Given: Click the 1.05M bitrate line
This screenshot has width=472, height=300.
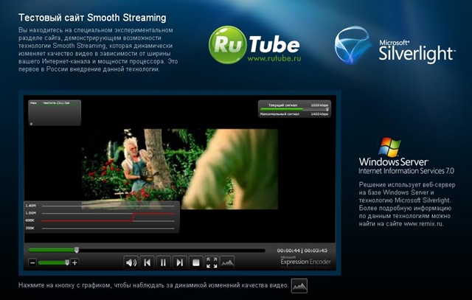Looking at the screenshot, I should point(108,213).
